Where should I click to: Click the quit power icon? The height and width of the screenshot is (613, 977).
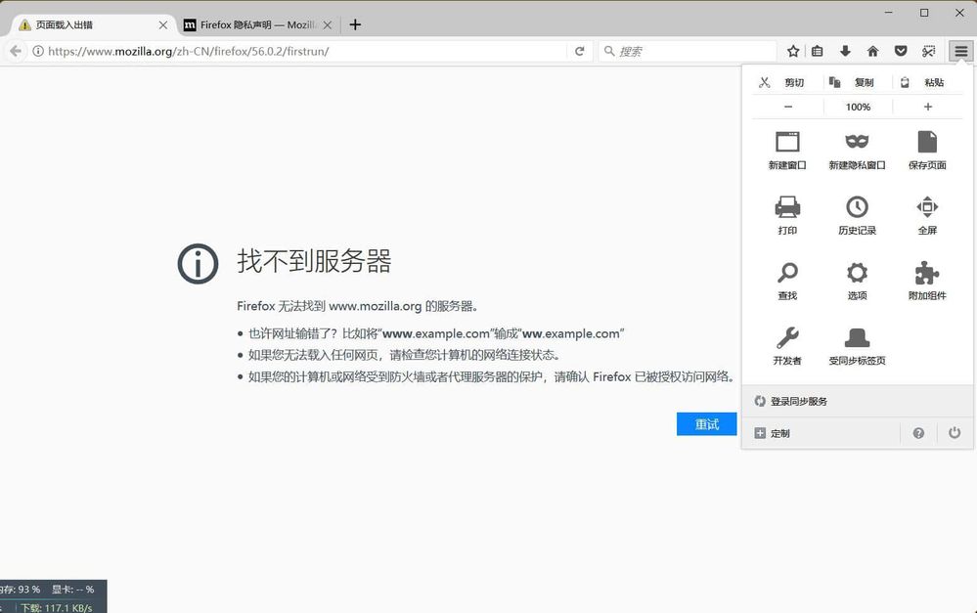(955, 433)
